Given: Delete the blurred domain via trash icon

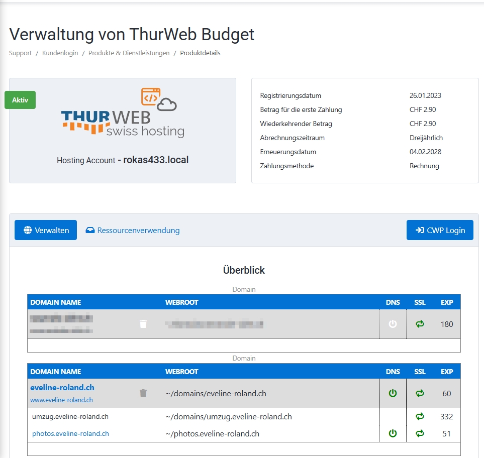Looking at the screenshot, I should 143,324.
